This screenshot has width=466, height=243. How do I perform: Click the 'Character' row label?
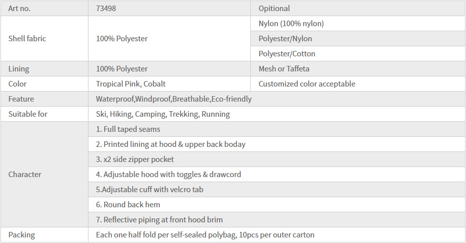point(25,175)
